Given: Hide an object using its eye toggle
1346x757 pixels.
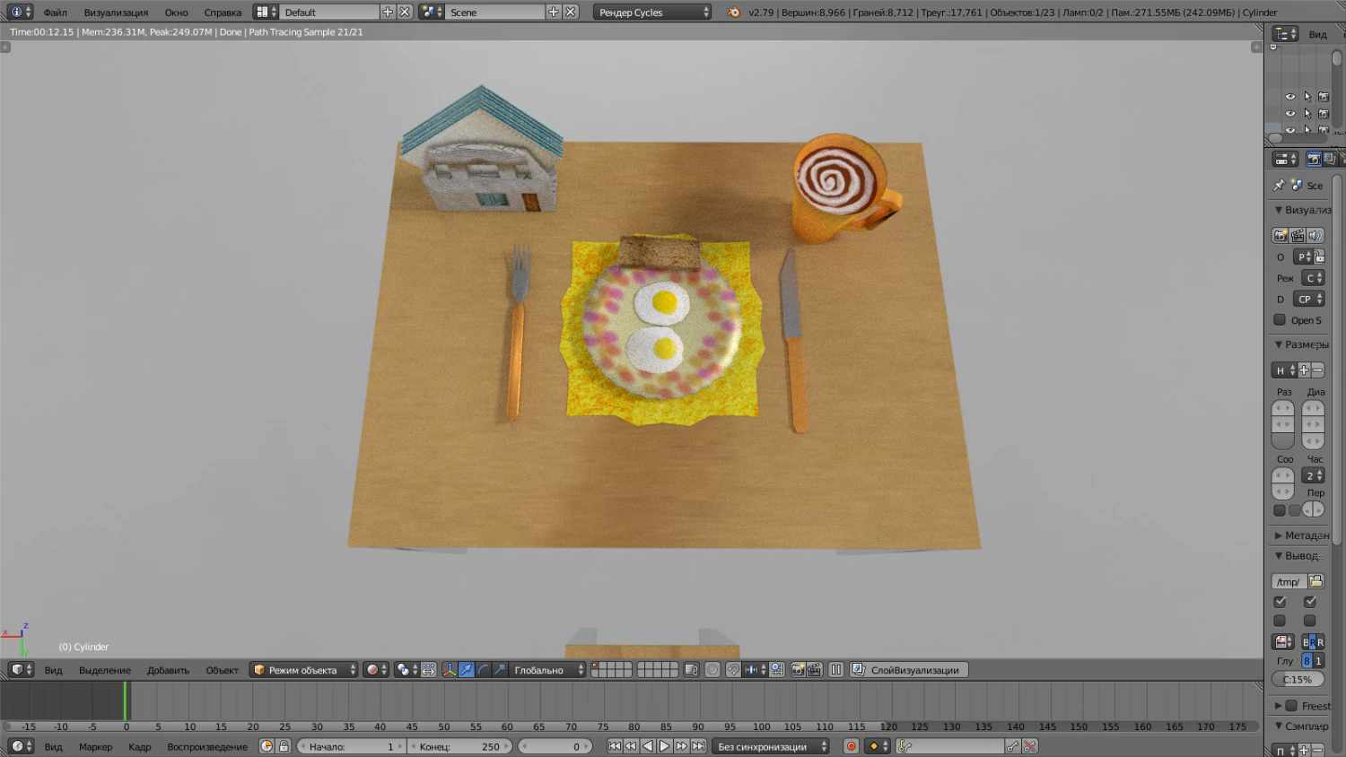Looking at the screenshot, I should [1290, 96].
